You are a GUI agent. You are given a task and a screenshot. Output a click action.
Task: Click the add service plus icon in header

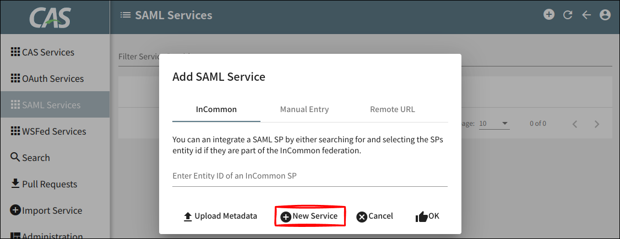549,15
